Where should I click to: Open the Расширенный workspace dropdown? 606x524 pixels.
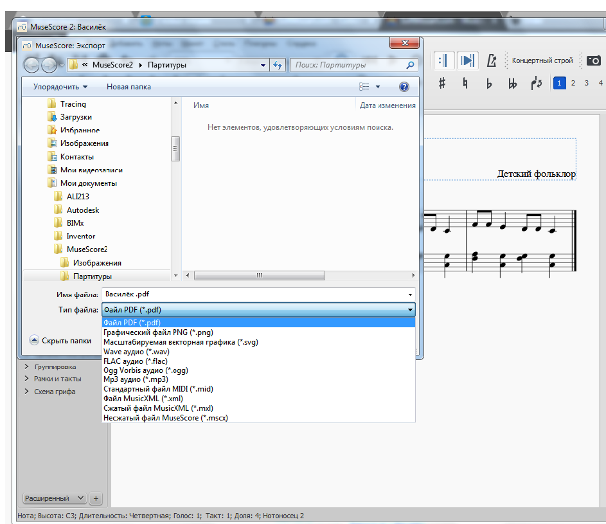pyautogui.click(x=55, y=498)
